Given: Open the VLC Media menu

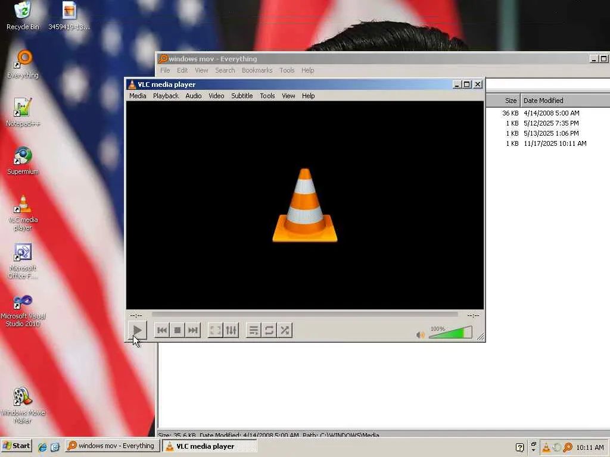Looking at the screenshot, I should [138, 96].
